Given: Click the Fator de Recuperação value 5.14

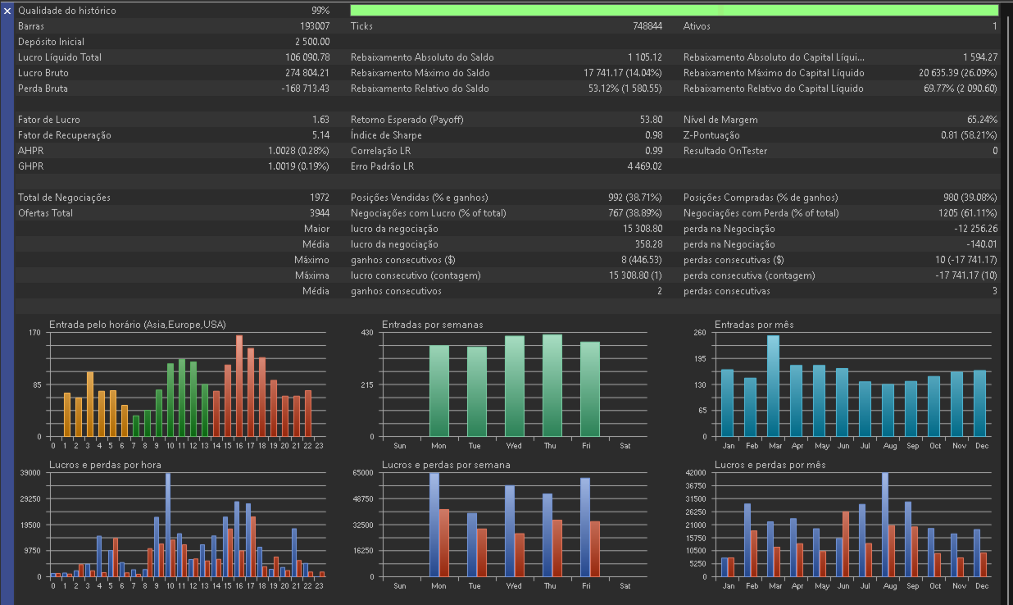Looking at the screenshot, I should click(x=320, y=135).
